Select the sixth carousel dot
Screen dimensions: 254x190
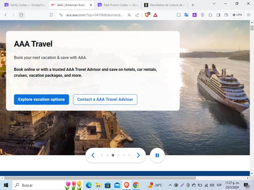click(x=129, y=155)
